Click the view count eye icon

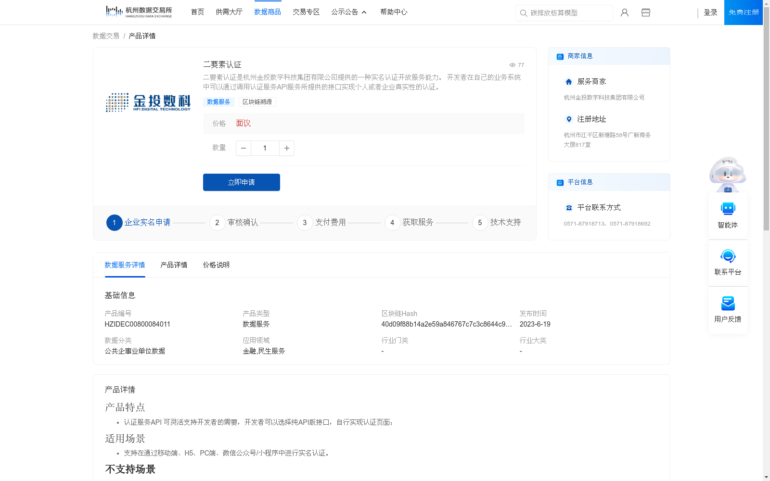513,65
